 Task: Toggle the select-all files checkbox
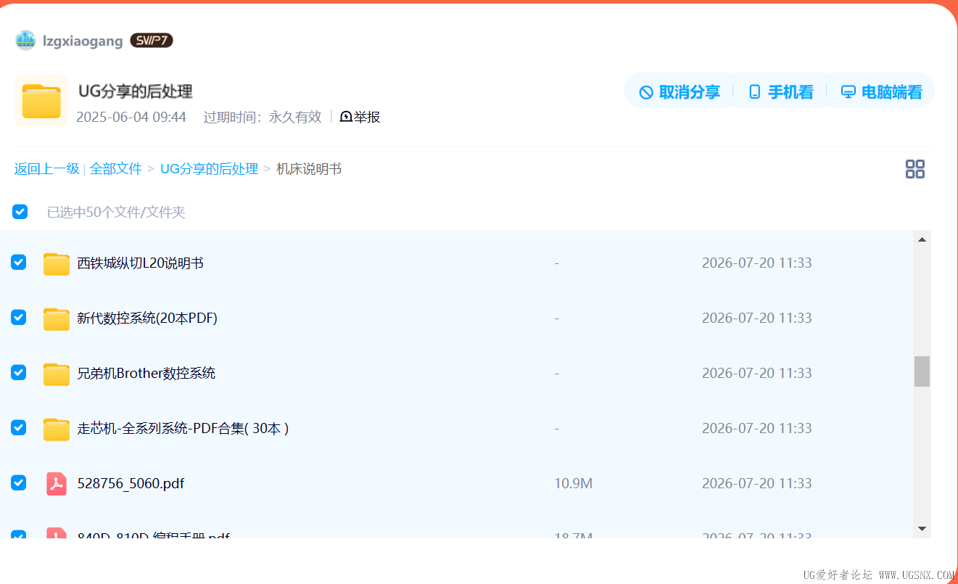click(x=20, y=212)
